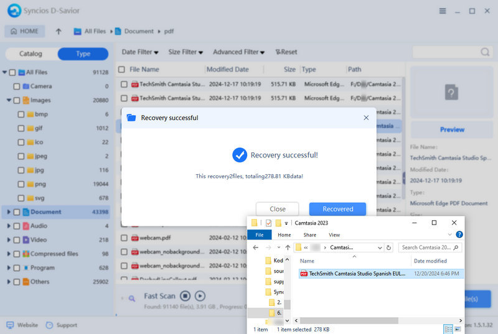Stop the Fast Scan with the stop icon
This screenshot has height=334, width=498.
click(x=185, y=296)
